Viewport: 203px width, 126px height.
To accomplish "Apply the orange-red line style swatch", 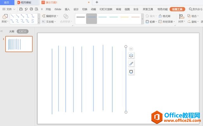I will click(x=135, y=17).
